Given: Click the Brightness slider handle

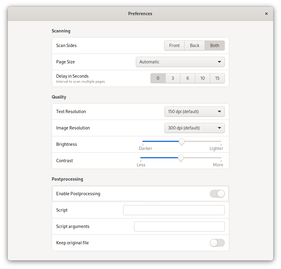Looking at the screenshot, I should tap(182, 142).
